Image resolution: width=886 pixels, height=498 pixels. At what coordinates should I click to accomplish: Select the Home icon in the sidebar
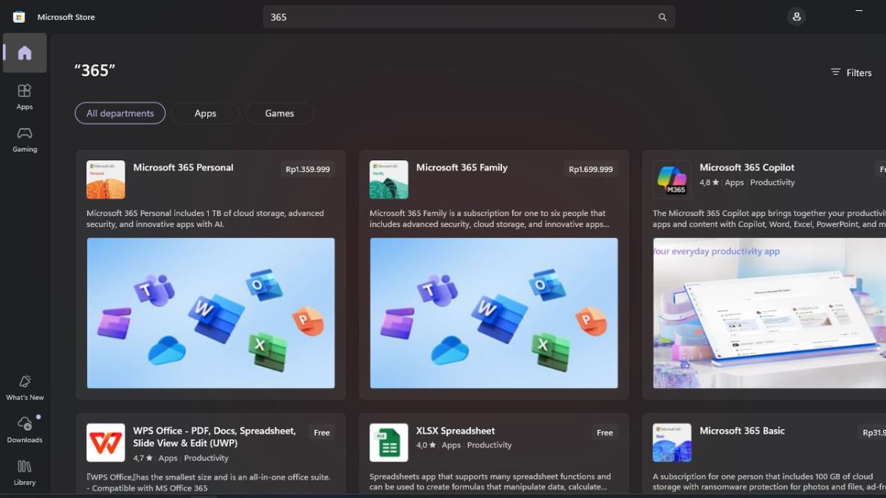(24, 52)
